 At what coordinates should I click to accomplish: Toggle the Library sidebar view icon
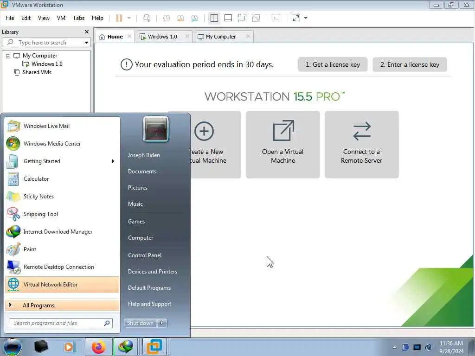pos(214,18)
